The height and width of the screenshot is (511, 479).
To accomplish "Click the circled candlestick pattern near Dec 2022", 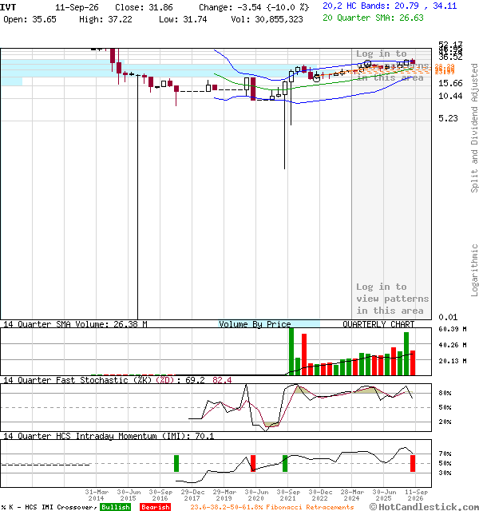I will pyautogui.click(x=316, y=78).
